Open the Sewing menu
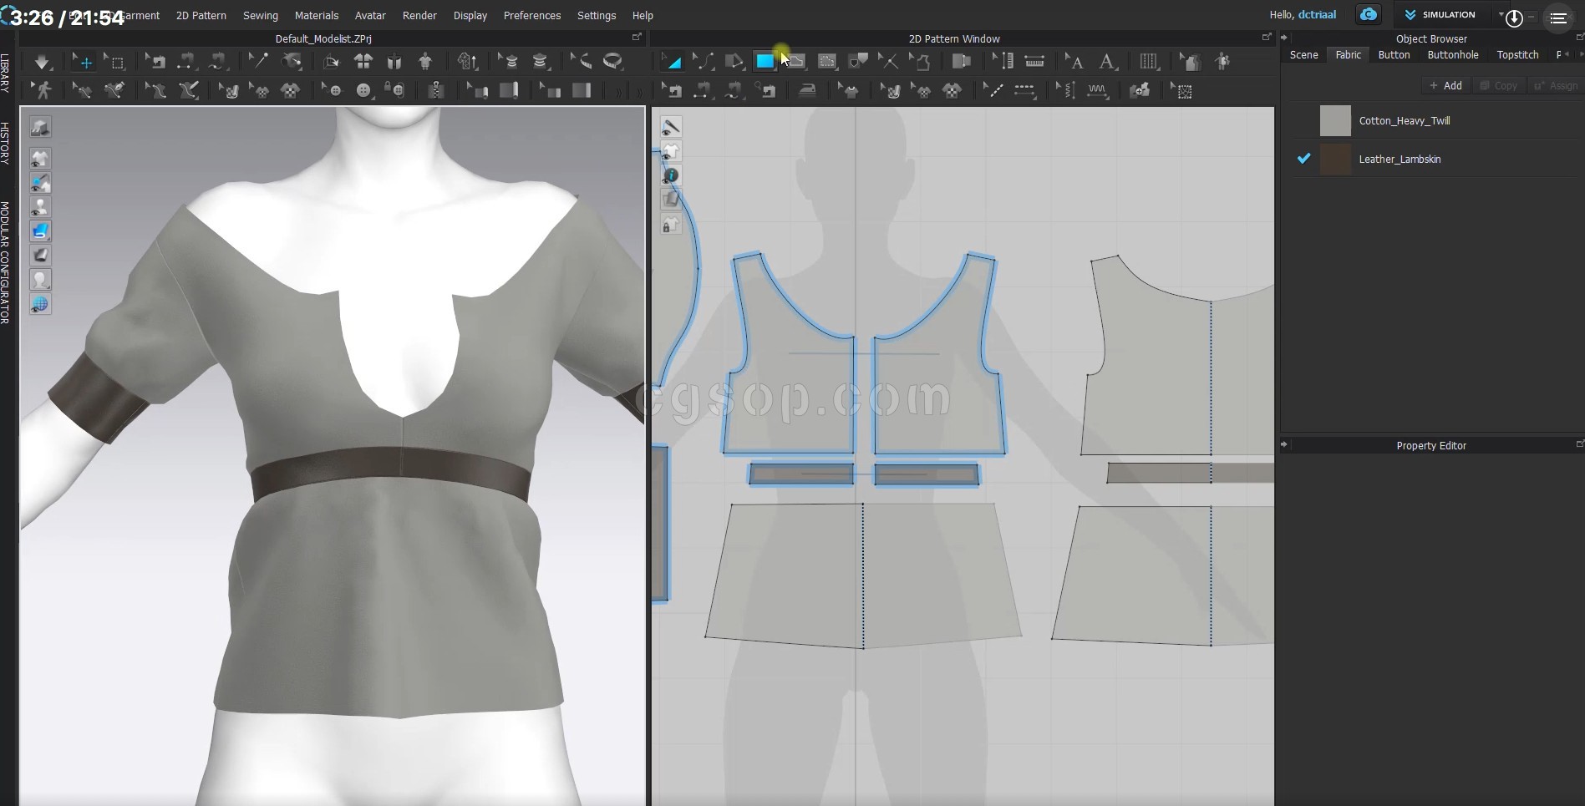This screenshot has height=806, width=1585. [x=260, y=15]
